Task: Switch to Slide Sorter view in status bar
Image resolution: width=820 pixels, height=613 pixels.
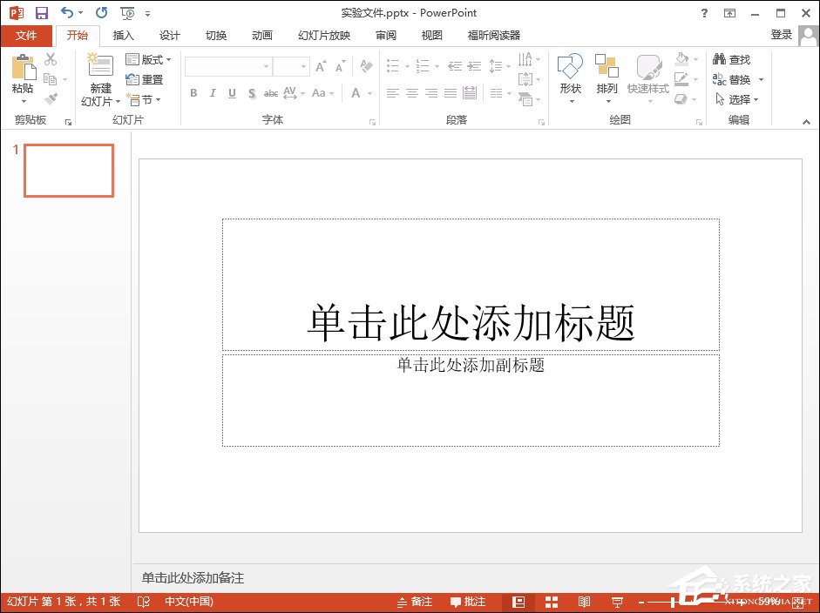Action: point(551,601)
